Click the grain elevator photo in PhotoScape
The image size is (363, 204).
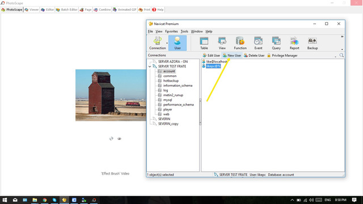[x=111, y=95]
